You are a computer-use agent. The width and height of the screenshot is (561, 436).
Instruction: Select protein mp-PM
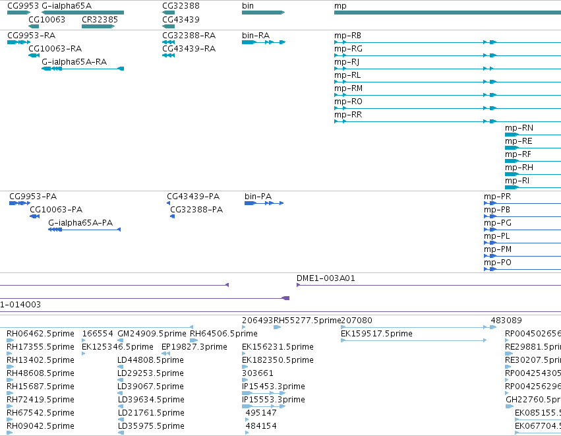click(522, 257)
